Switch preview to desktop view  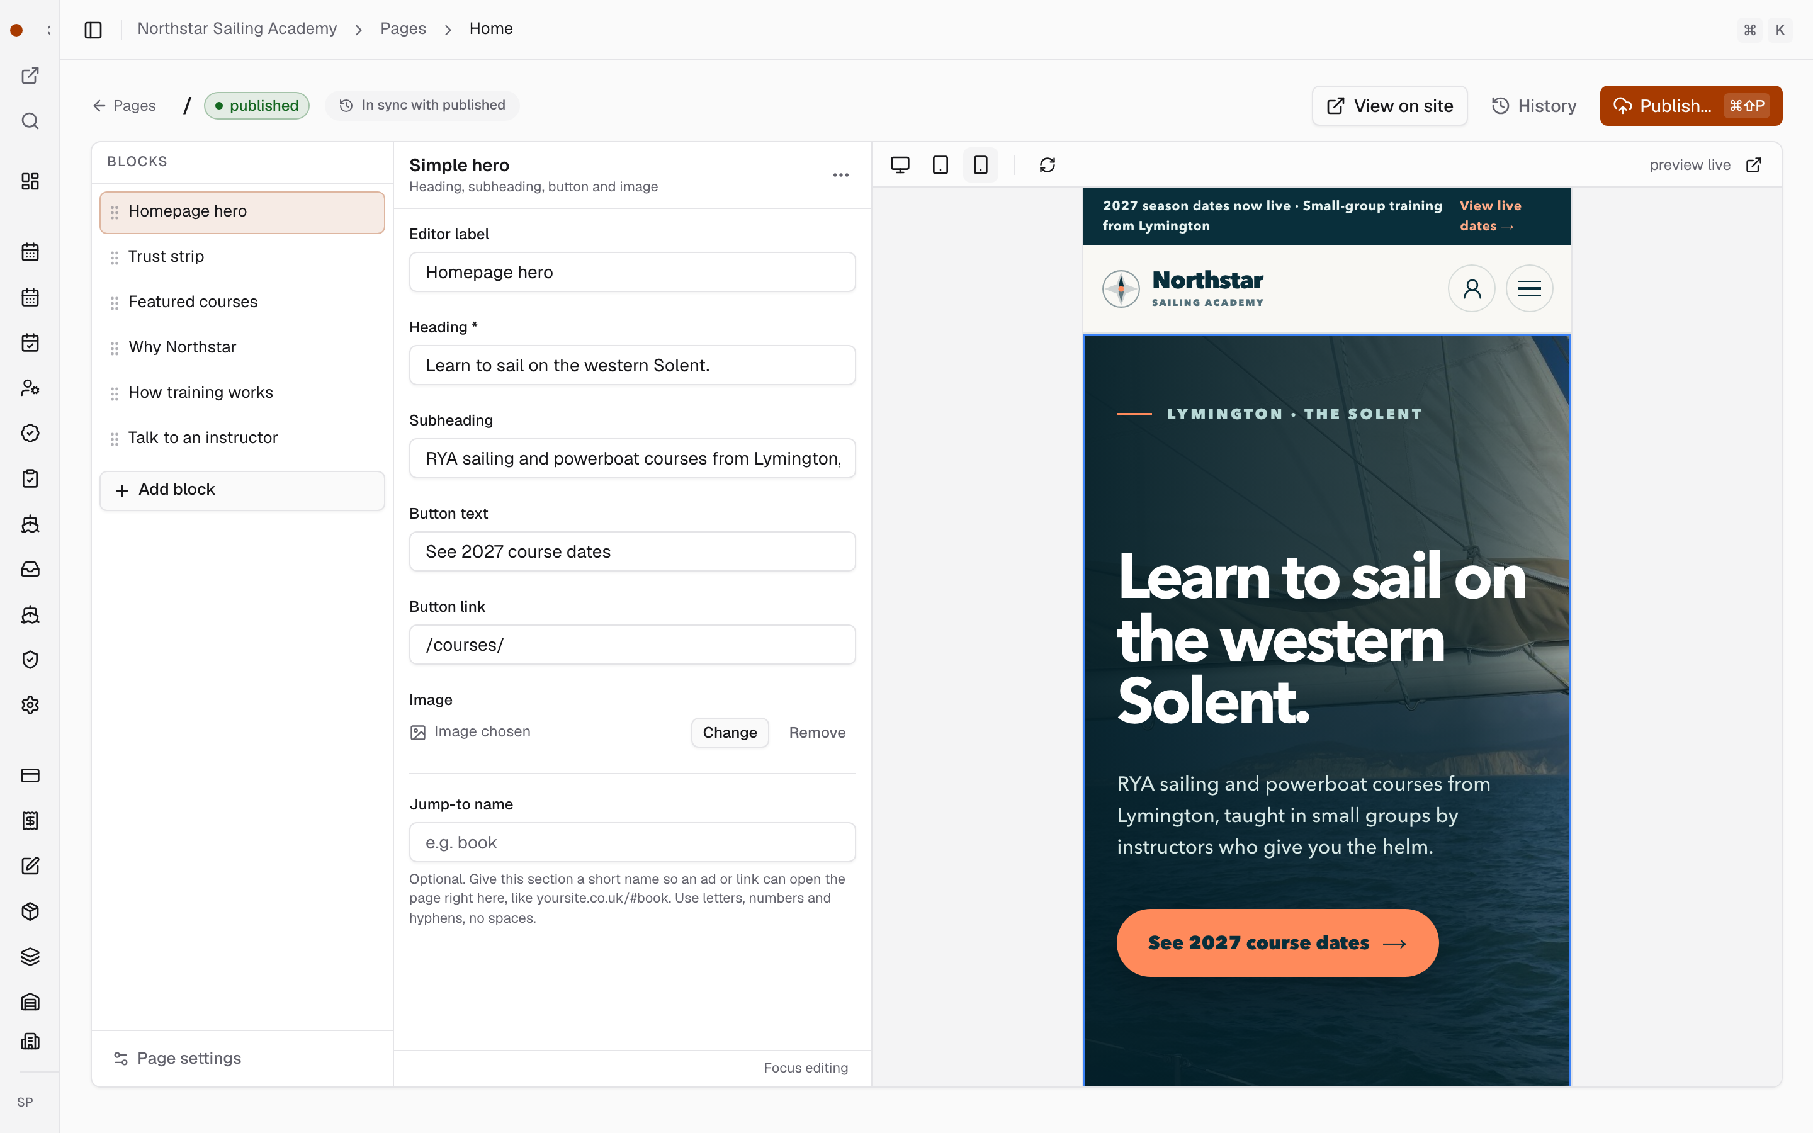tap(900, 165)
